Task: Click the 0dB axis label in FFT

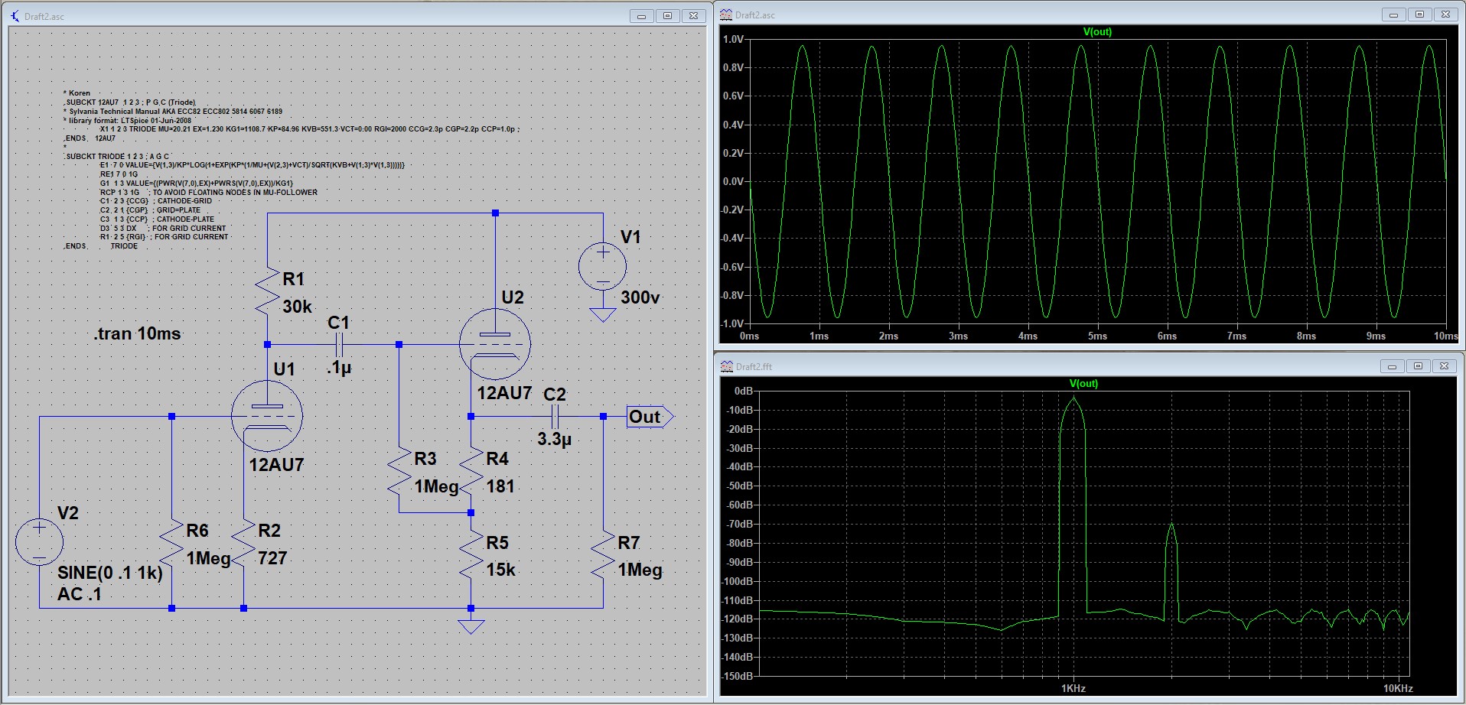Action: coord(744,391)
